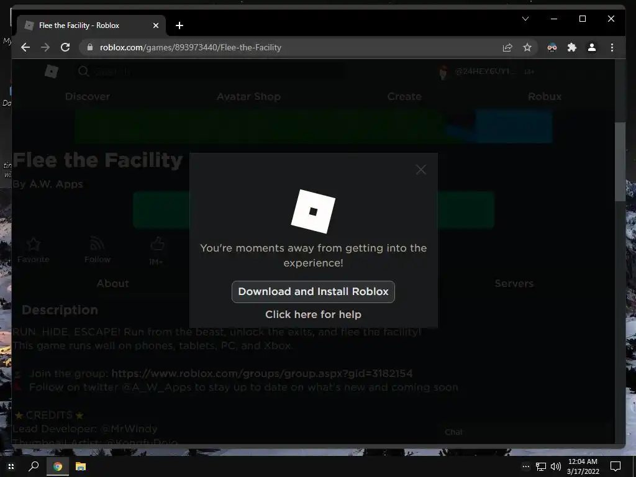Screen dimensions: 636x477
Task: Open the tab search dropdown chevron
Action: 525,19
